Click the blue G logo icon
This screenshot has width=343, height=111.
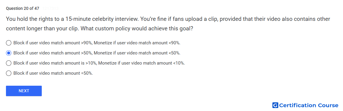[x=275, y=105]
